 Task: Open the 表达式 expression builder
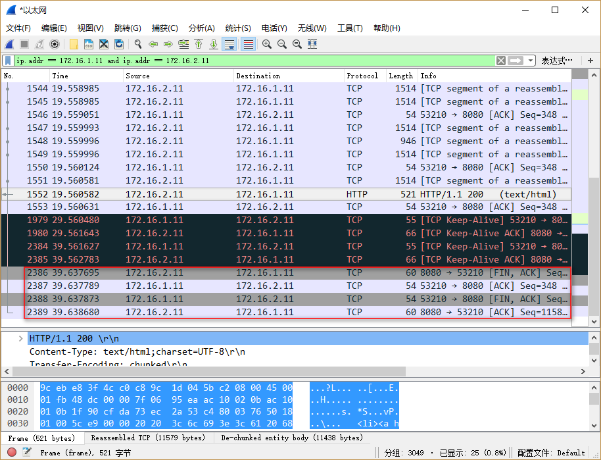coord(557,61)
